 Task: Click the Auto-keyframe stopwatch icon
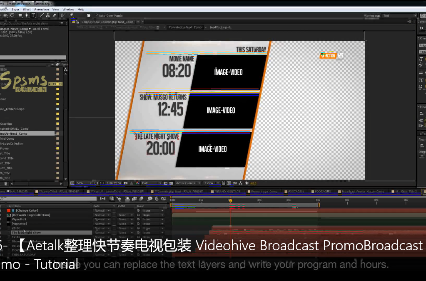(157, 199)
